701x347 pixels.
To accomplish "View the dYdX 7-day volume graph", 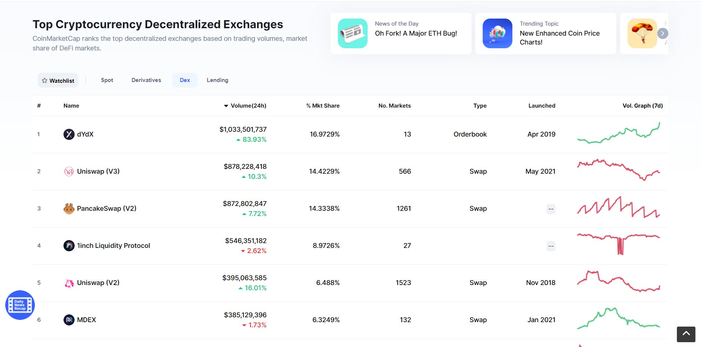I will point(619,133).
